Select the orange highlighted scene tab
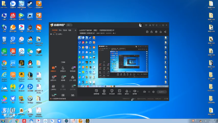This screenshot has width=218, height=123. tap(54, 30)
